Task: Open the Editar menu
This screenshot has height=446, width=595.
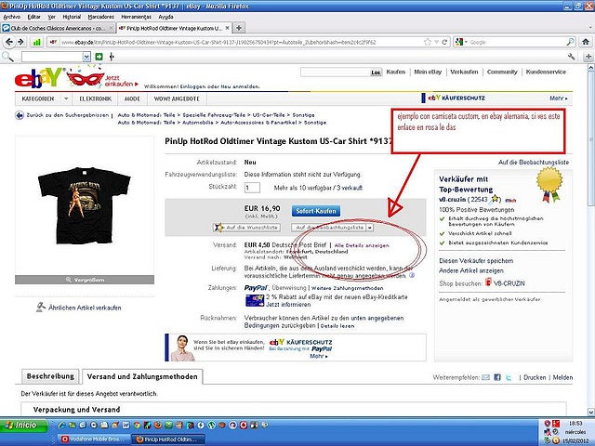Action: (33, 17)
